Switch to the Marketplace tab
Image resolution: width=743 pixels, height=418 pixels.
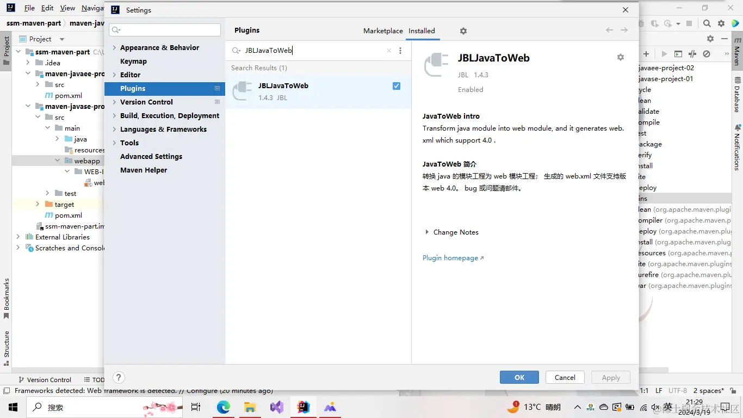click(x=383, y=31)
